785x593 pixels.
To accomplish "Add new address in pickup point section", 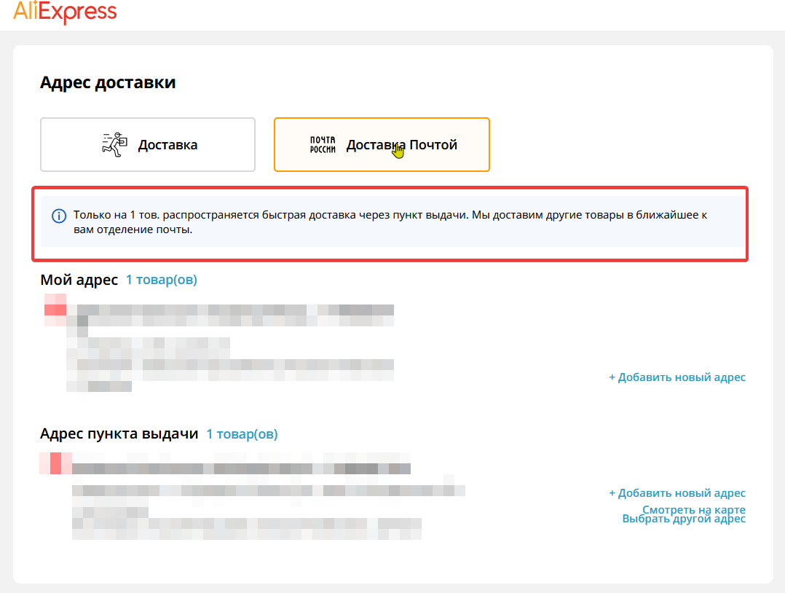I will tap(677, 492).
